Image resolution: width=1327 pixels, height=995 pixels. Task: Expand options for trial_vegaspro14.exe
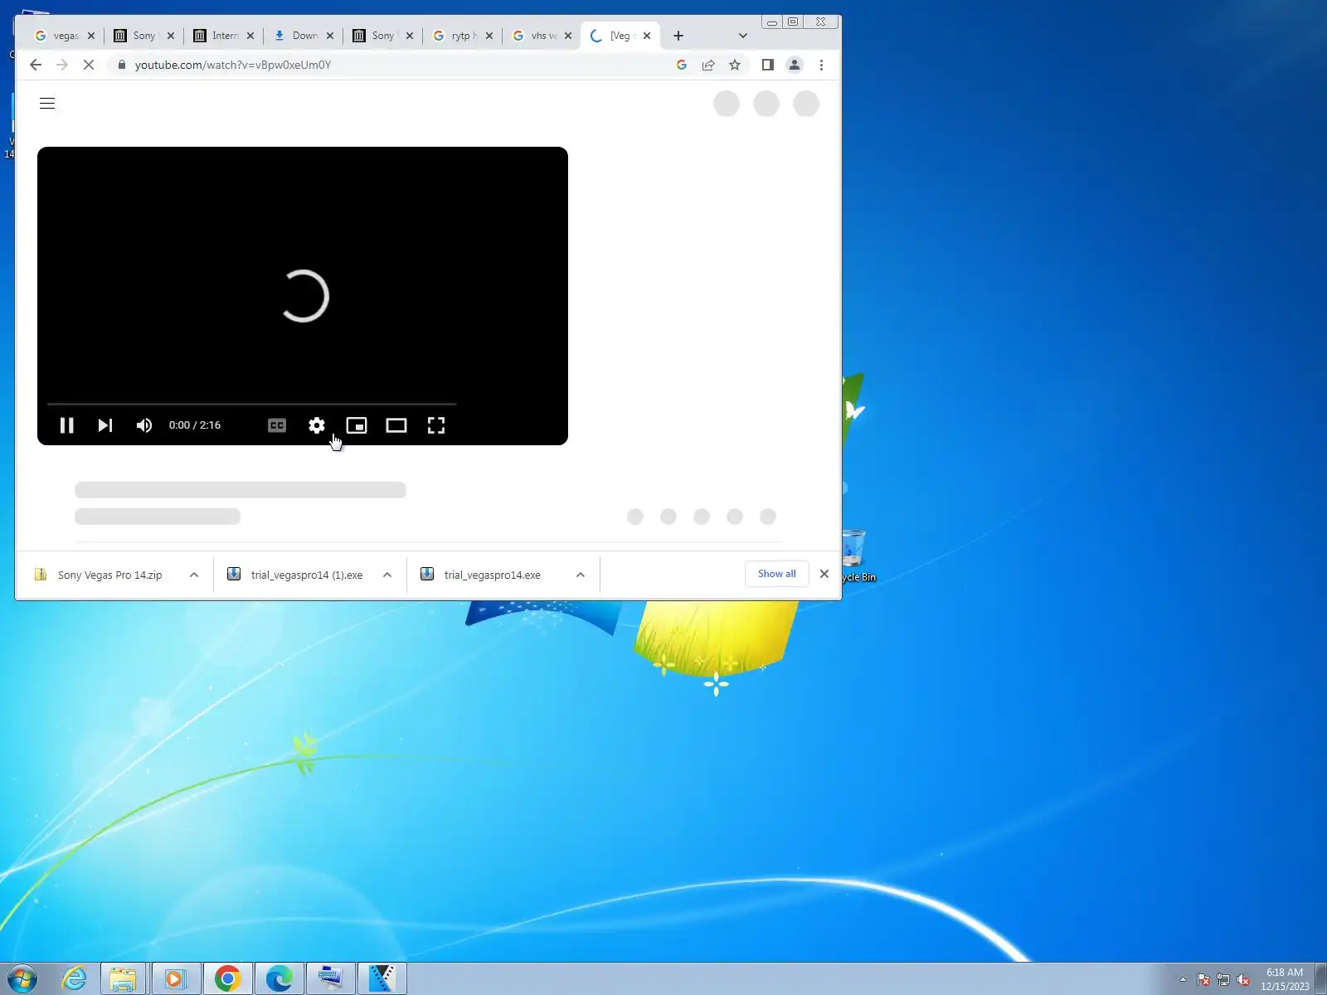point(581,575)
